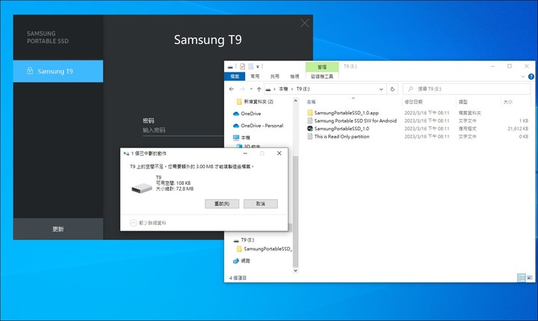538x321 pixels.
Task: Switch to details view icon in status bar
Action: tap(522, 278)
